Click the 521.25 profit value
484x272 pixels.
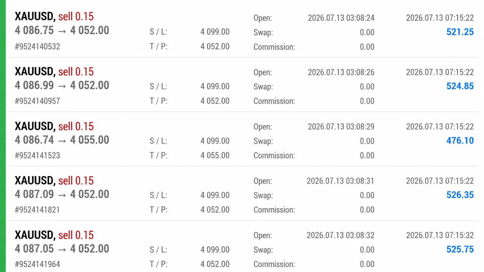(x=460, y=32)
